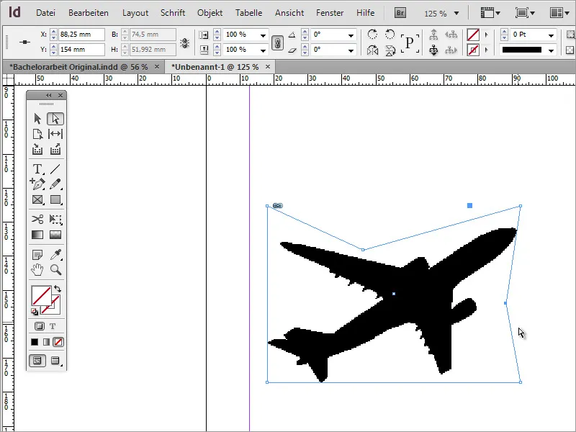Toggle formatting affects text
The height and width of the screenshot is (432, 576).
[53, 326]
